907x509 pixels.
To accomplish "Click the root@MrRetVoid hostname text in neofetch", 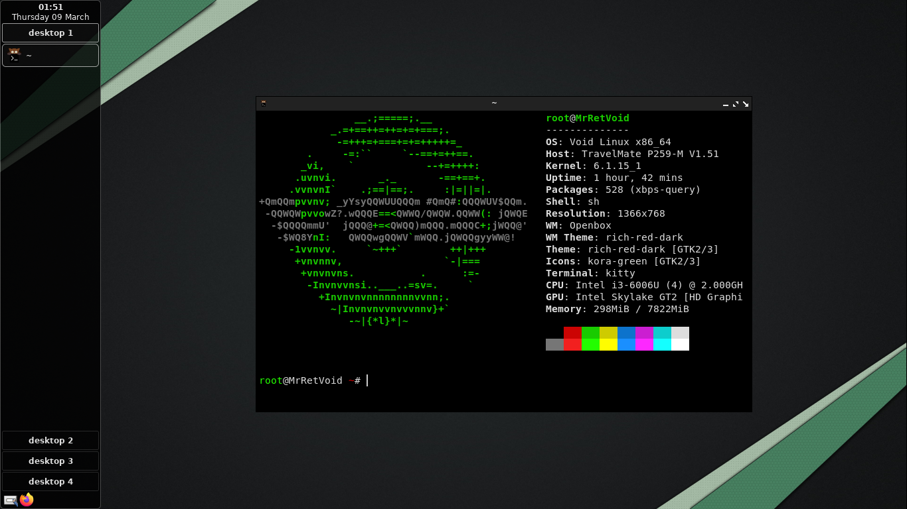I will click(x=587, y=118).
